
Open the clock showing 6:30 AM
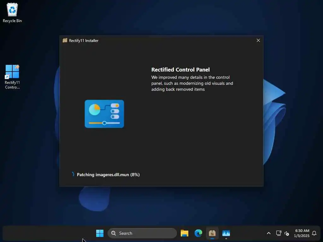pos(302,233)
